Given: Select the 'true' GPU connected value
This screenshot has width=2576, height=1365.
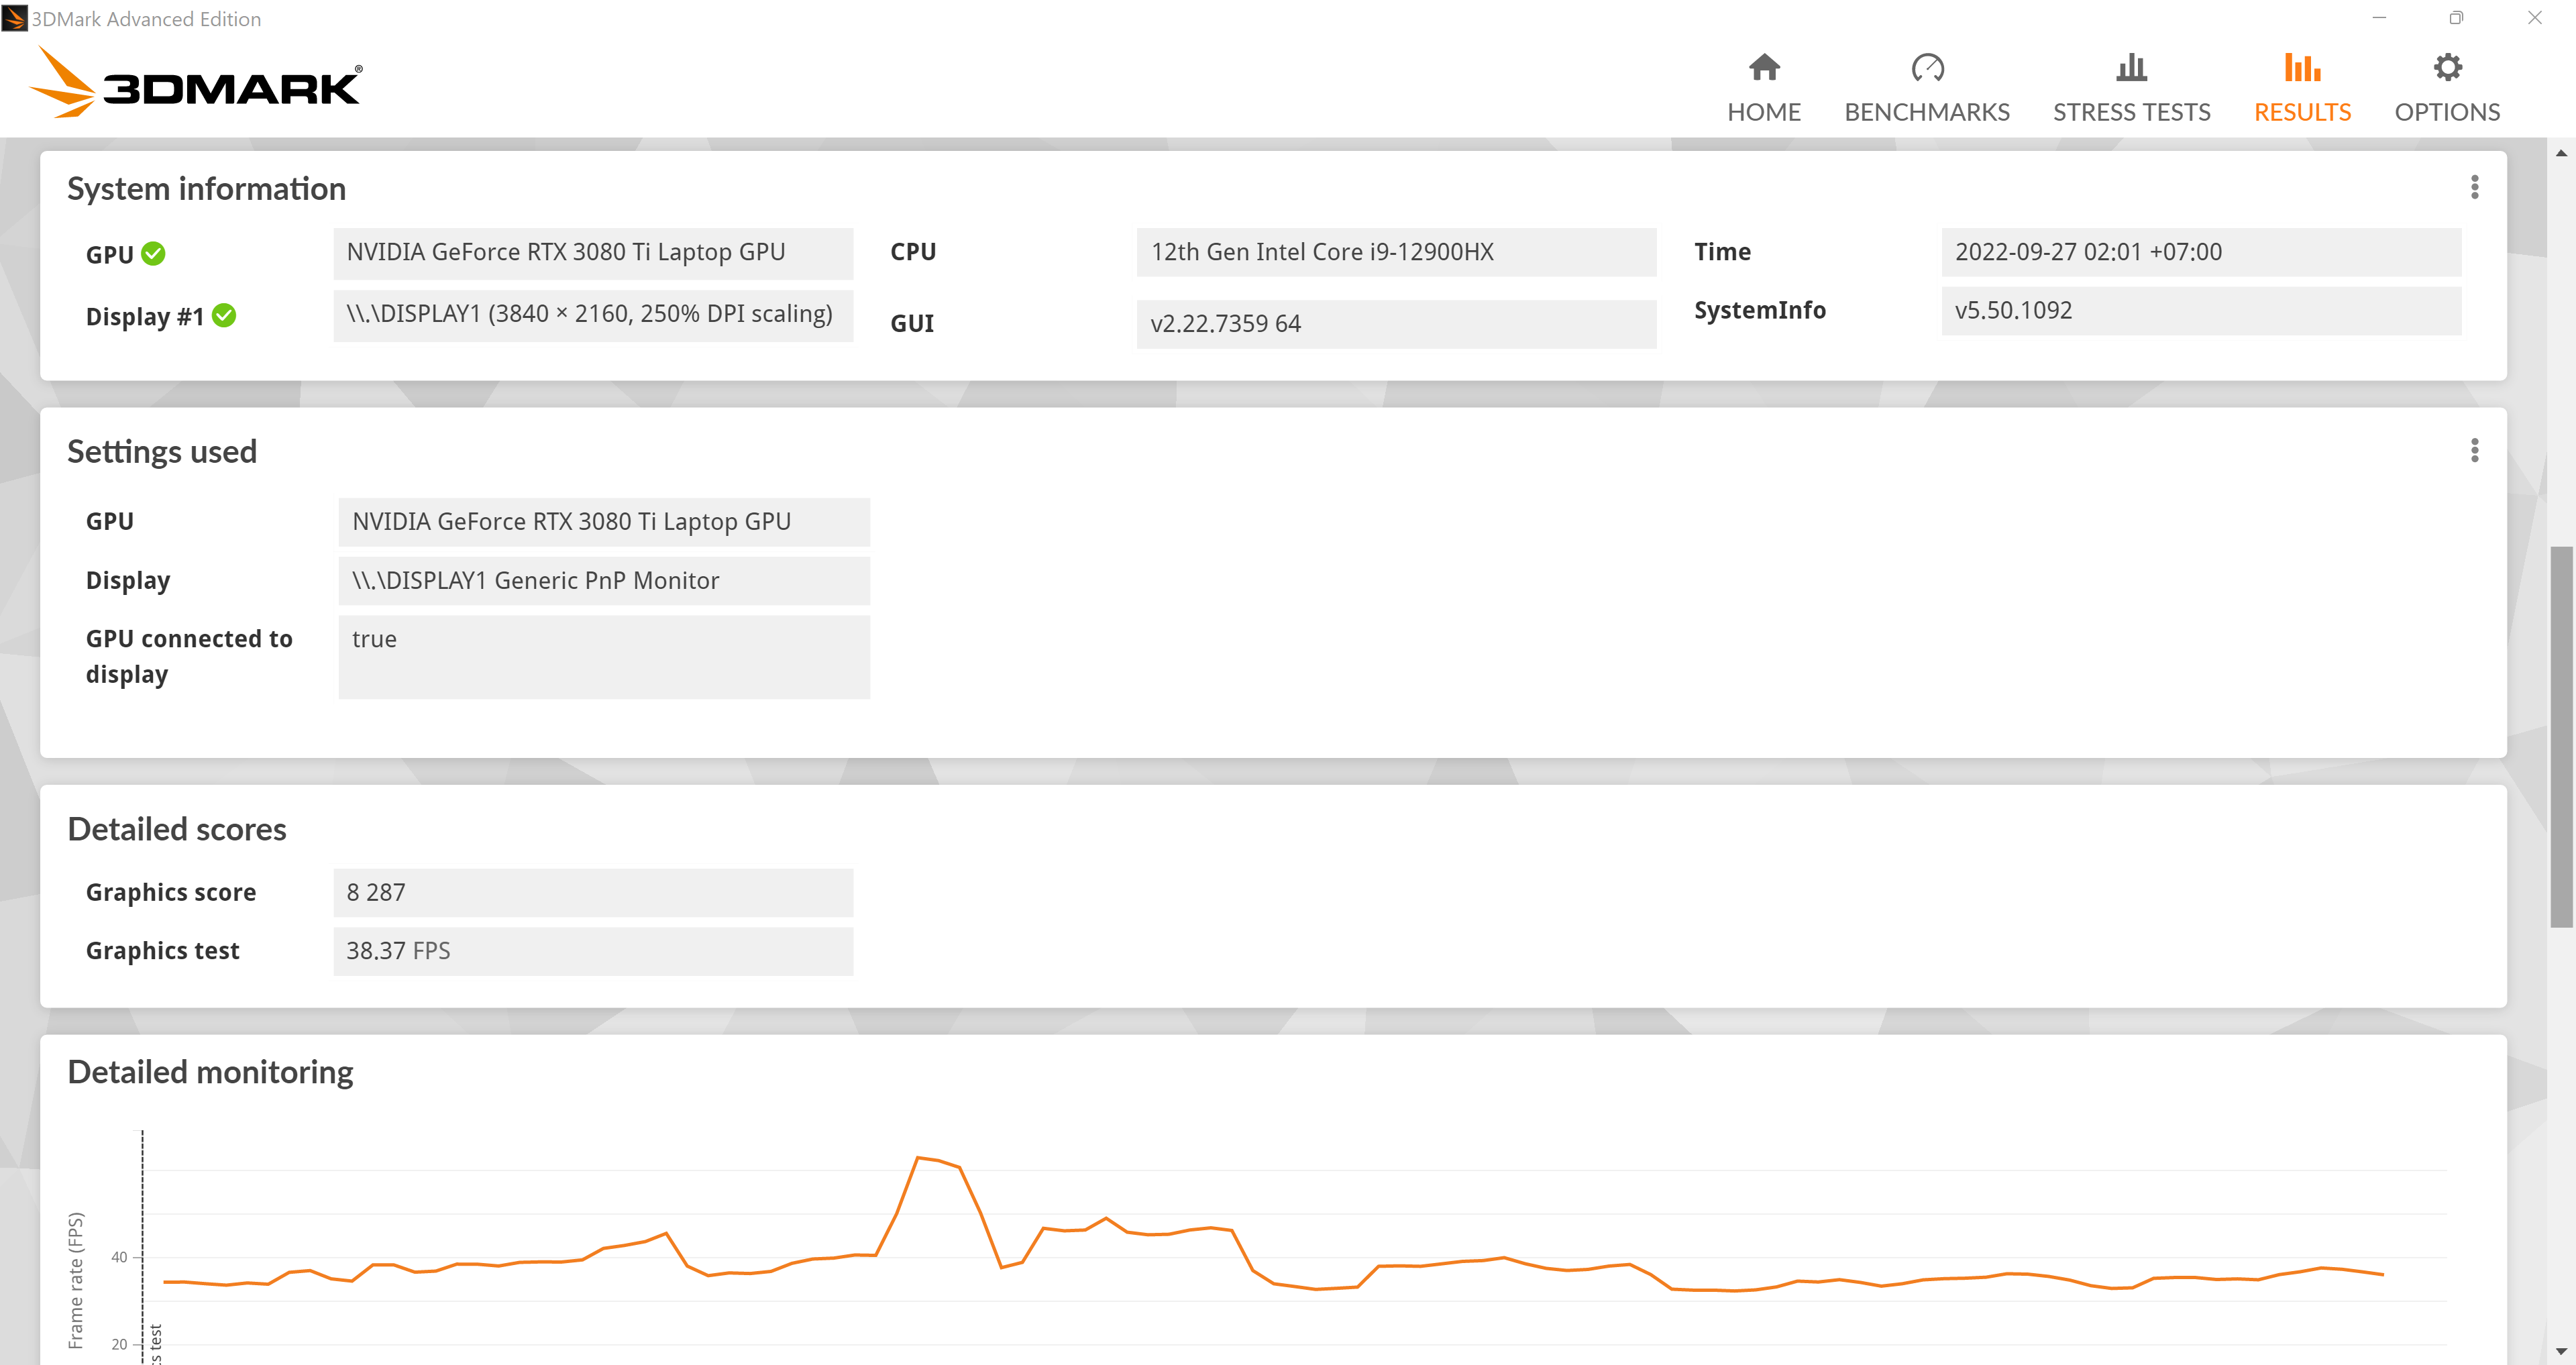Looking at the screenshot, I should pos(604,657).
